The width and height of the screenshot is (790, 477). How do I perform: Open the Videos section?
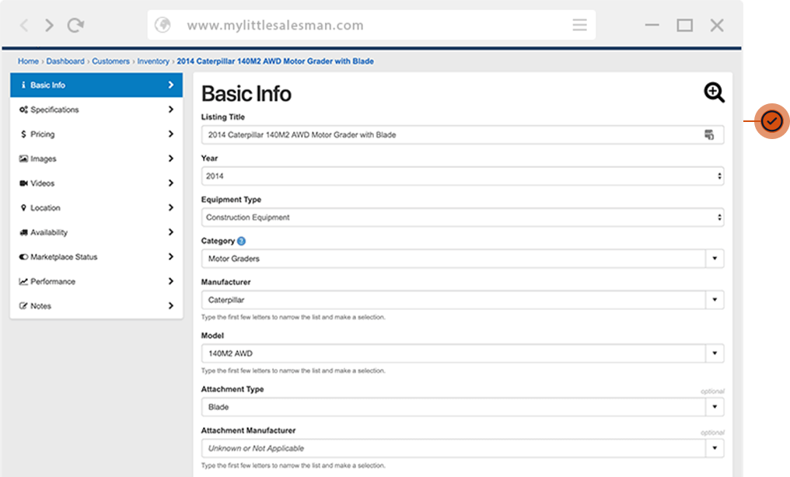(96, 183)
